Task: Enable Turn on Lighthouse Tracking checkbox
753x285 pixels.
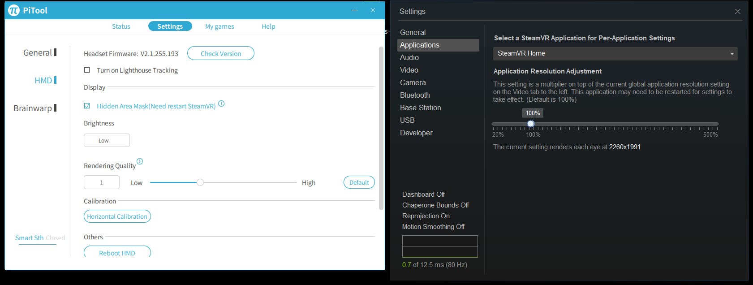Action: pyautogui.click(x=87, y=70)
